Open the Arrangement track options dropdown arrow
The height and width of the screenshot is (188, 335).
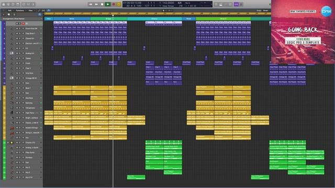click(41, 19)
